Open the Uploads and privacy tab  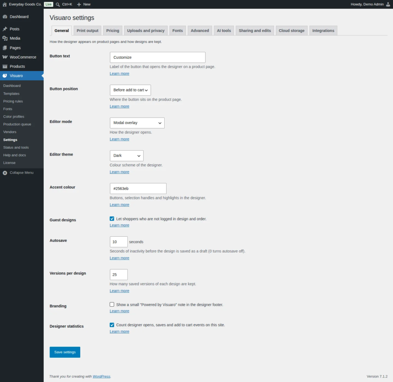tap(145, 31)
